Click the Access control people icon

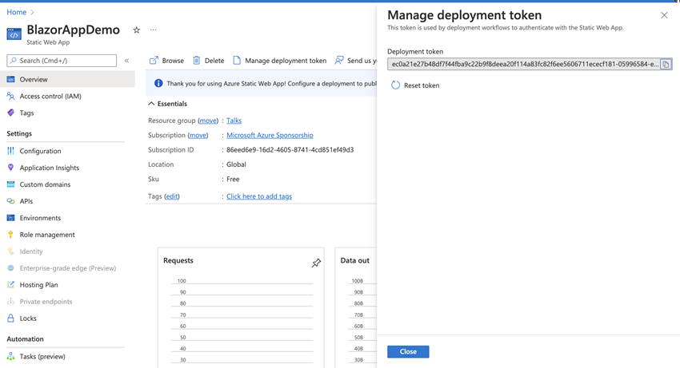[x=11, y=96]
